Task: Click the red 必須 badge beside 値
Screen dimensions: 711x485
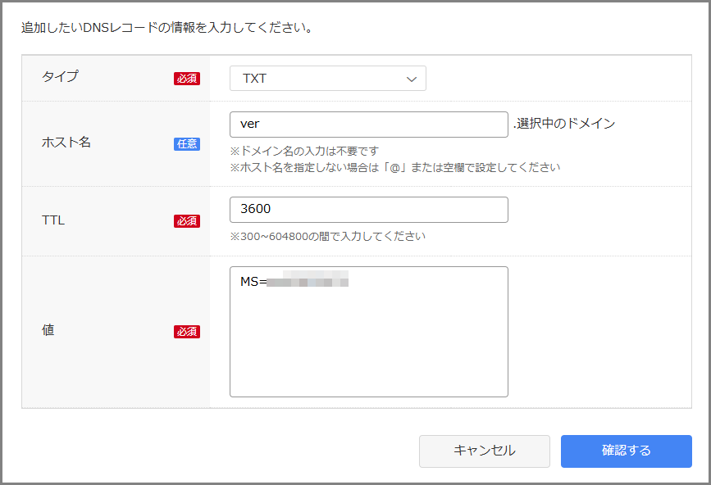Action: coord(187,332)
